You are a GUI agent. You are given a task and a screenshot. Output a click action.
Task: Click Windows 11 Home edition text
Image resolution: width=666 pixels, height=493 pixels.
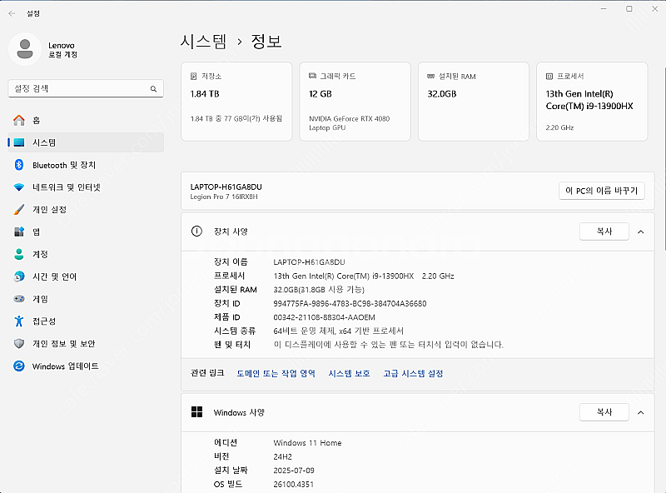click(307, 443)
